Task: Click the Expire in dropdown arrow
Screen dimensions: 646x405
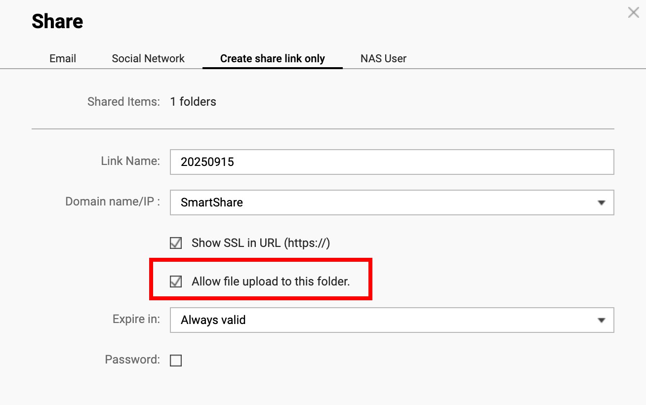Action: tap(601, 320)
